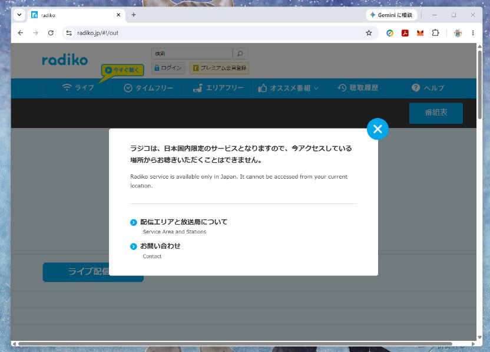
Task: Open the ライブ navigation tab
Action: point(78,88)
